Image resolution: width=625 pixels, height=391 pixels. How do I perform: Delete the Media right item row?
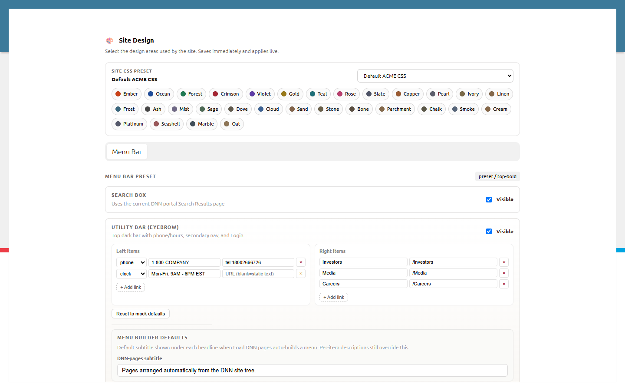click(504, 273)
